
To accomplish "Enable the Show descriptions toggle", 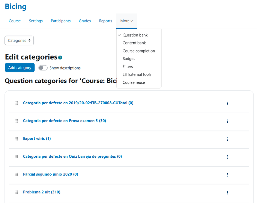I will click(43, 68).
